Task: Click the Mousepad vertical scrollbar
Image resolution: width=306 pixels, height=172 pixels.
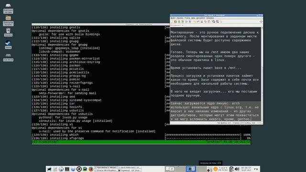Action: (262, 74)
